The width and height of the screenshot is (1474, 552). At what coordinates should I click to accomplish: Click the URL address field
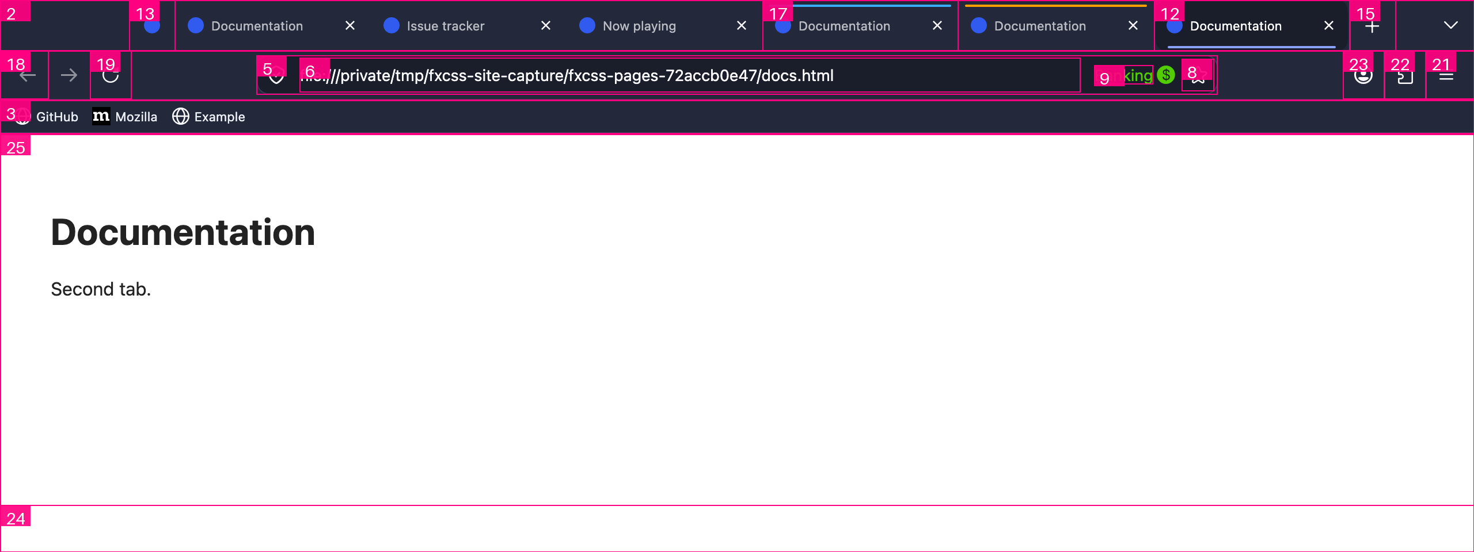coord(690,75)
